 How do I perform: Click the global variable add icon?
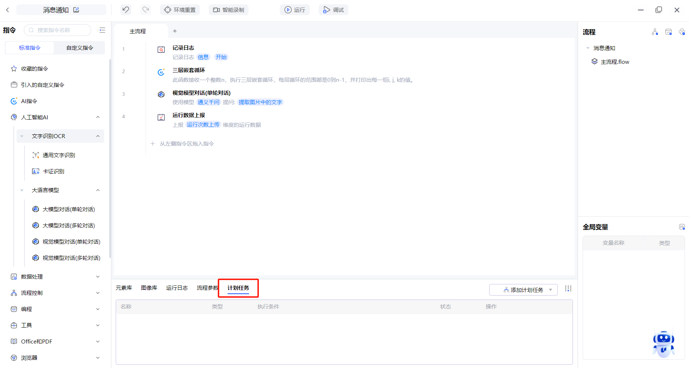coord(681,227)
